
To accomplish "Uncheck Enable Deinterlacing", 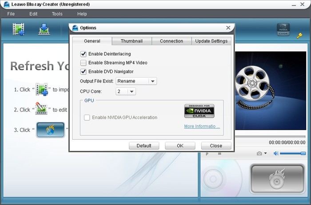I will tap(84, 54).
